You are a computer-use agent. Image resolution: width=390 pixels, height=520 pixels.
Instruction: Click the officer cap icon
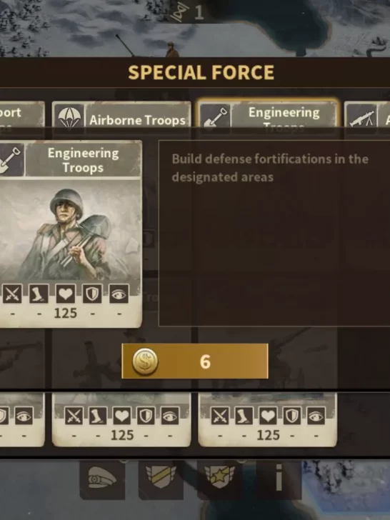pyautogui.click(x=102, y=479)
